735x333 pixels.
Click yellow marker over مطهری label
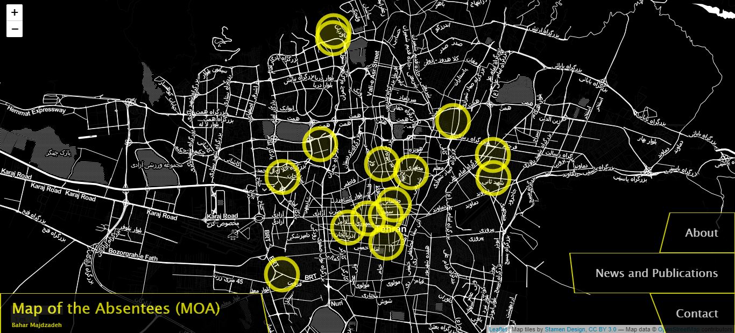pyautogui.click(x=412, y=173)
